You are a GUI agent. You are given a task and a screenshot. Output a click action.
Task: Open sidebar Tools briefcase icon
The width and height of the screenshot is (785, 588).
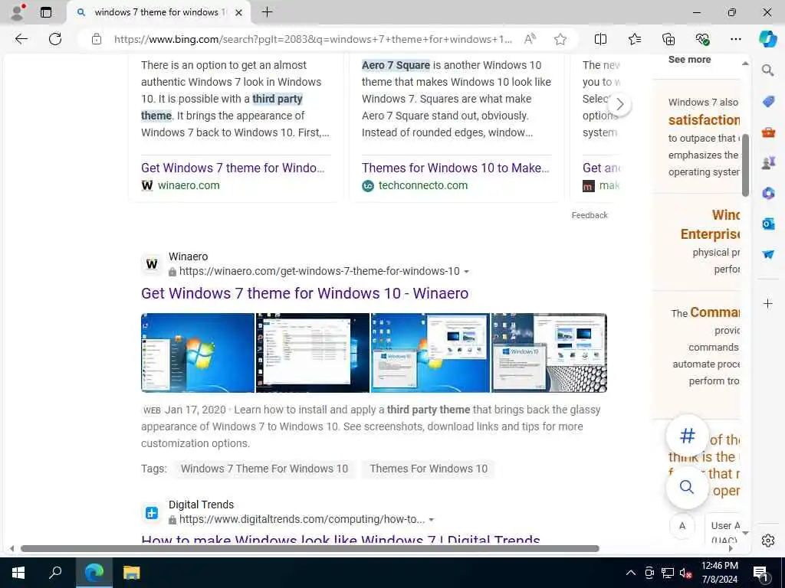pyautogui.click(x=768, y=132)
